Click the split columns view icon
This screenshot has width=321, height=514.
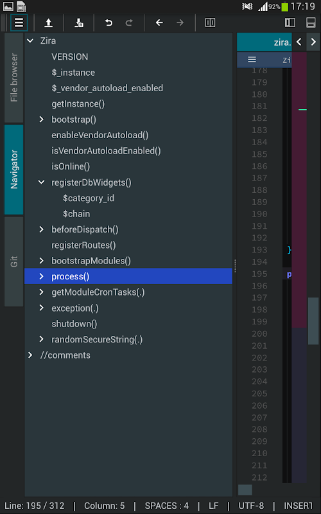210,22
